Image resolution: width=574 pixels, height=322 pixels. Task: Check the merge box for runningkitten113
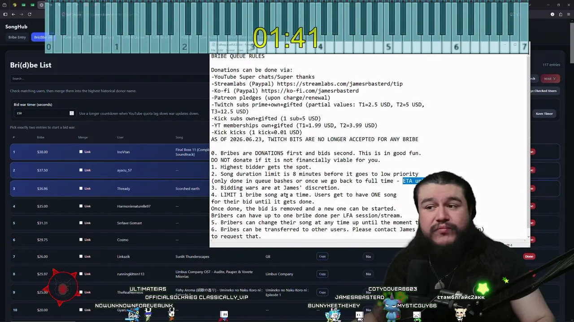pos(81,274)
